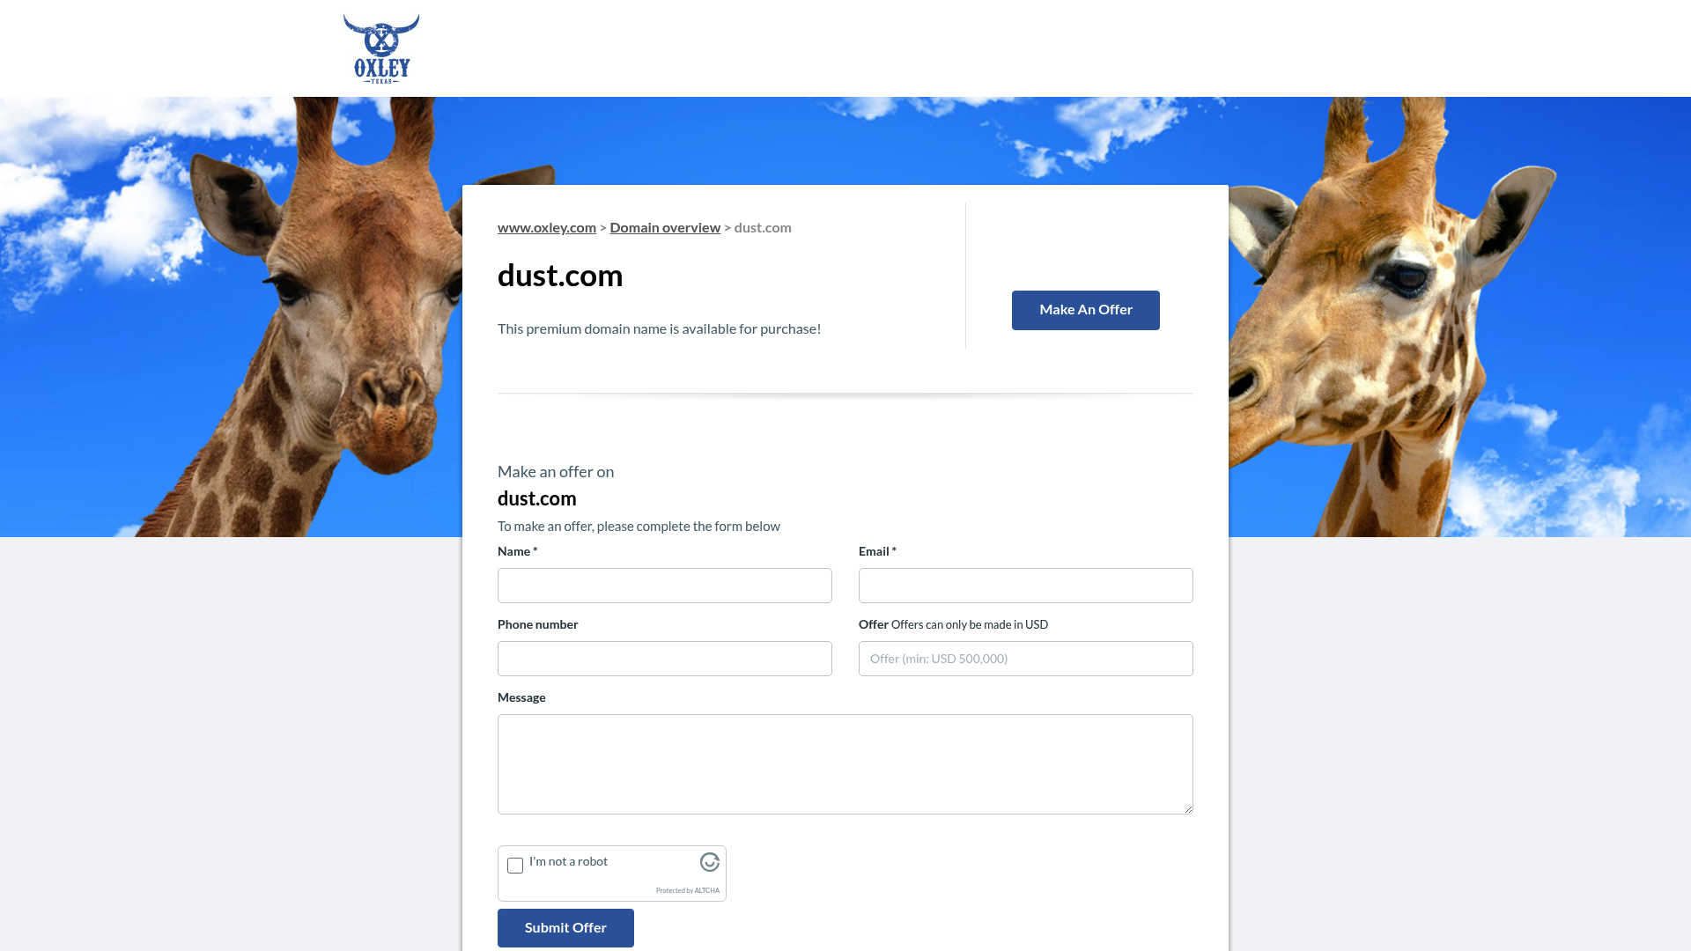Click the Offer amount field
This screenshot has width=1691, height=951.
[1026, 659]
